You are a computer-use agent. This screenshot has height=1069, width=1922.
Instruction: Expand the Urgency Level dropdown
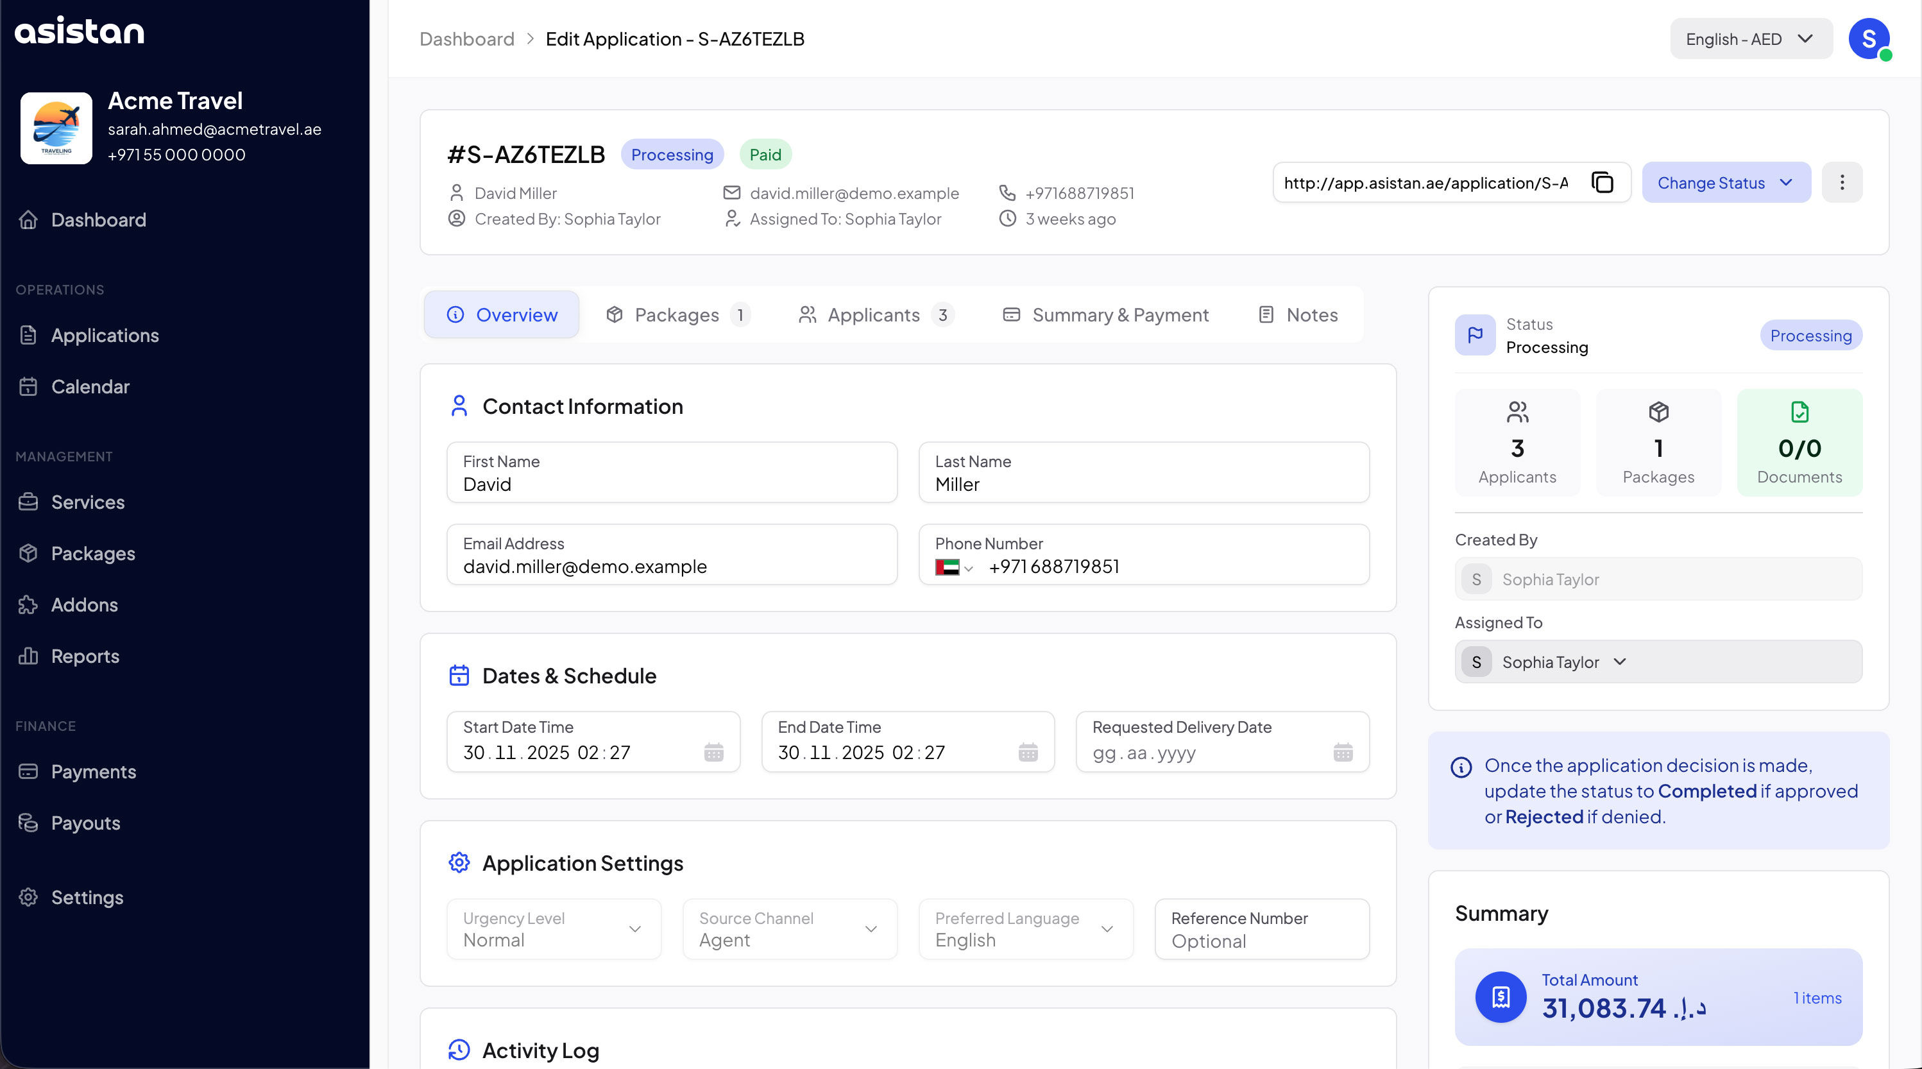(x=553, y=929)
